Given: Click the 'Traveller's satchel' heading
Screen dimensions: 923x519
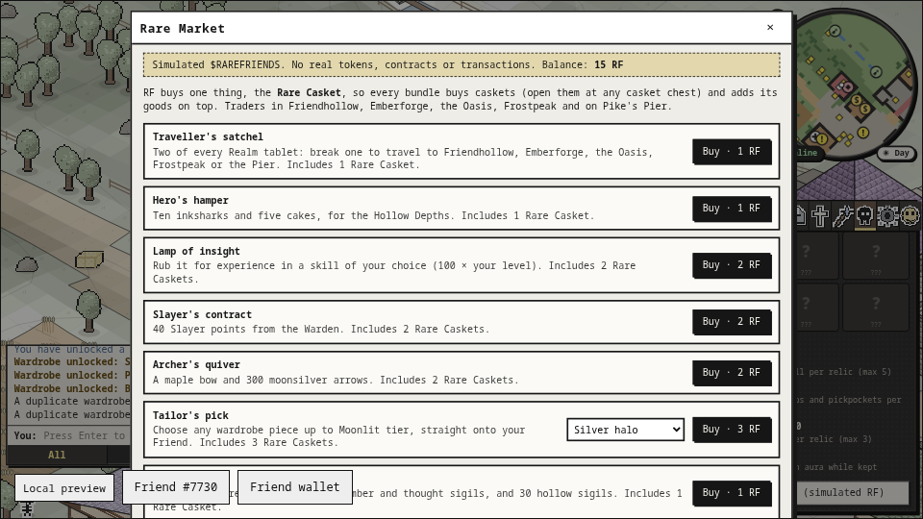Looking at the screenshot, I should (x=208, y=136).
